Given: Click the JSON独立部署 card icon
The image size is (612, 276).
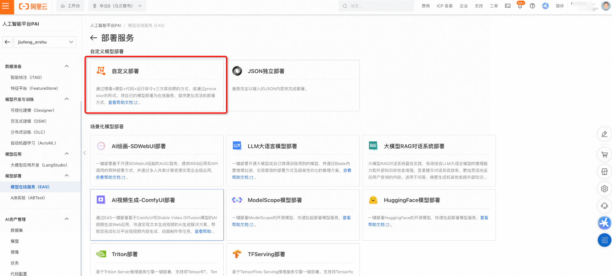Looking at the screenshot, I should [237, 71].
